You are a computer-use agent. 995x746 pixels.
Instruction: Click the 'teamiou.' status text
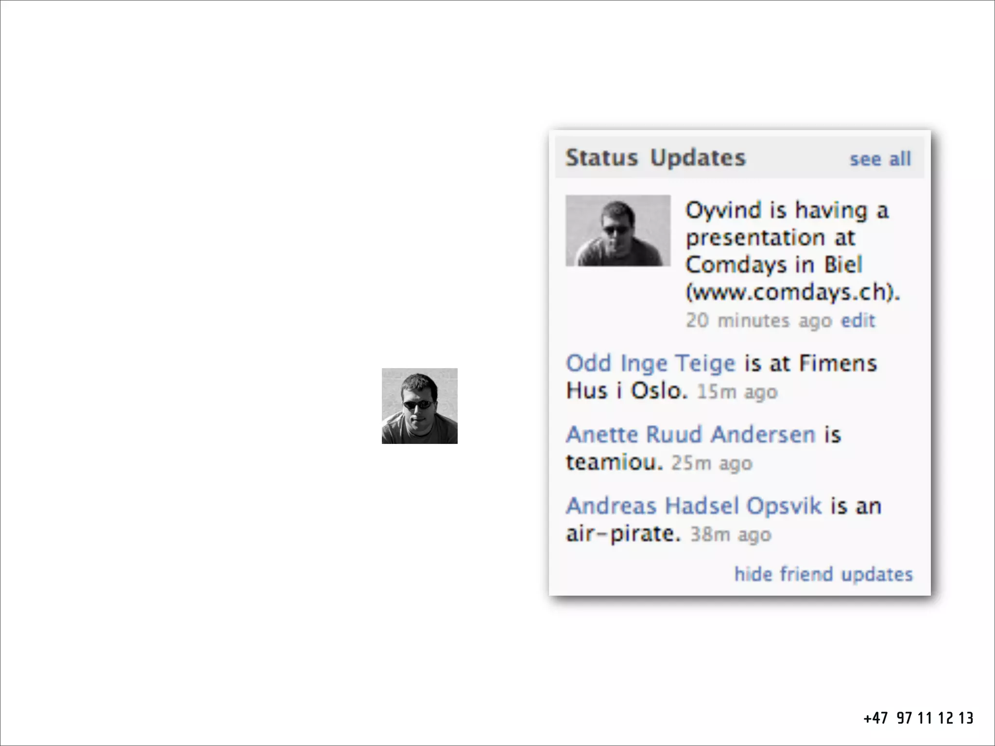click(614, 462)
